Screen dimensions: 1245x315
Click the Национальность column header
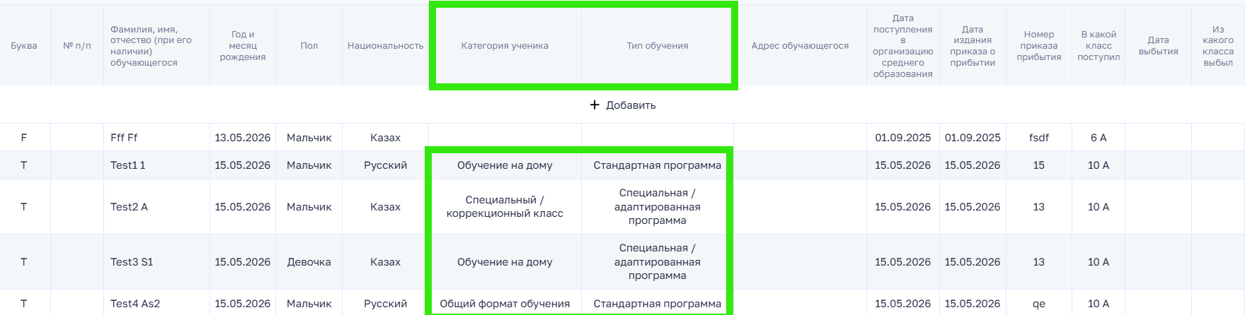pos(385,46)
